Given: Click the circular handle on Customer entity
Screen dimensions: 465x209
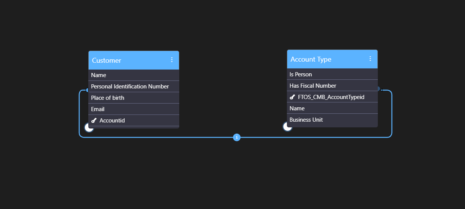Looking at the screenshot, I should [x=89, y=128].
